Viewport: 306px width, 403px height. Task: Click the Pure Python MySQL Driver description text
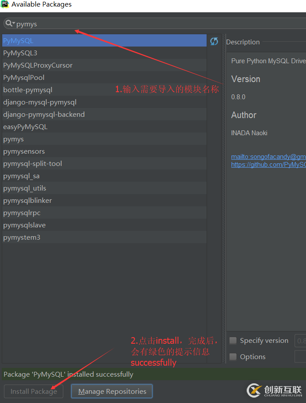pos(269,61)
